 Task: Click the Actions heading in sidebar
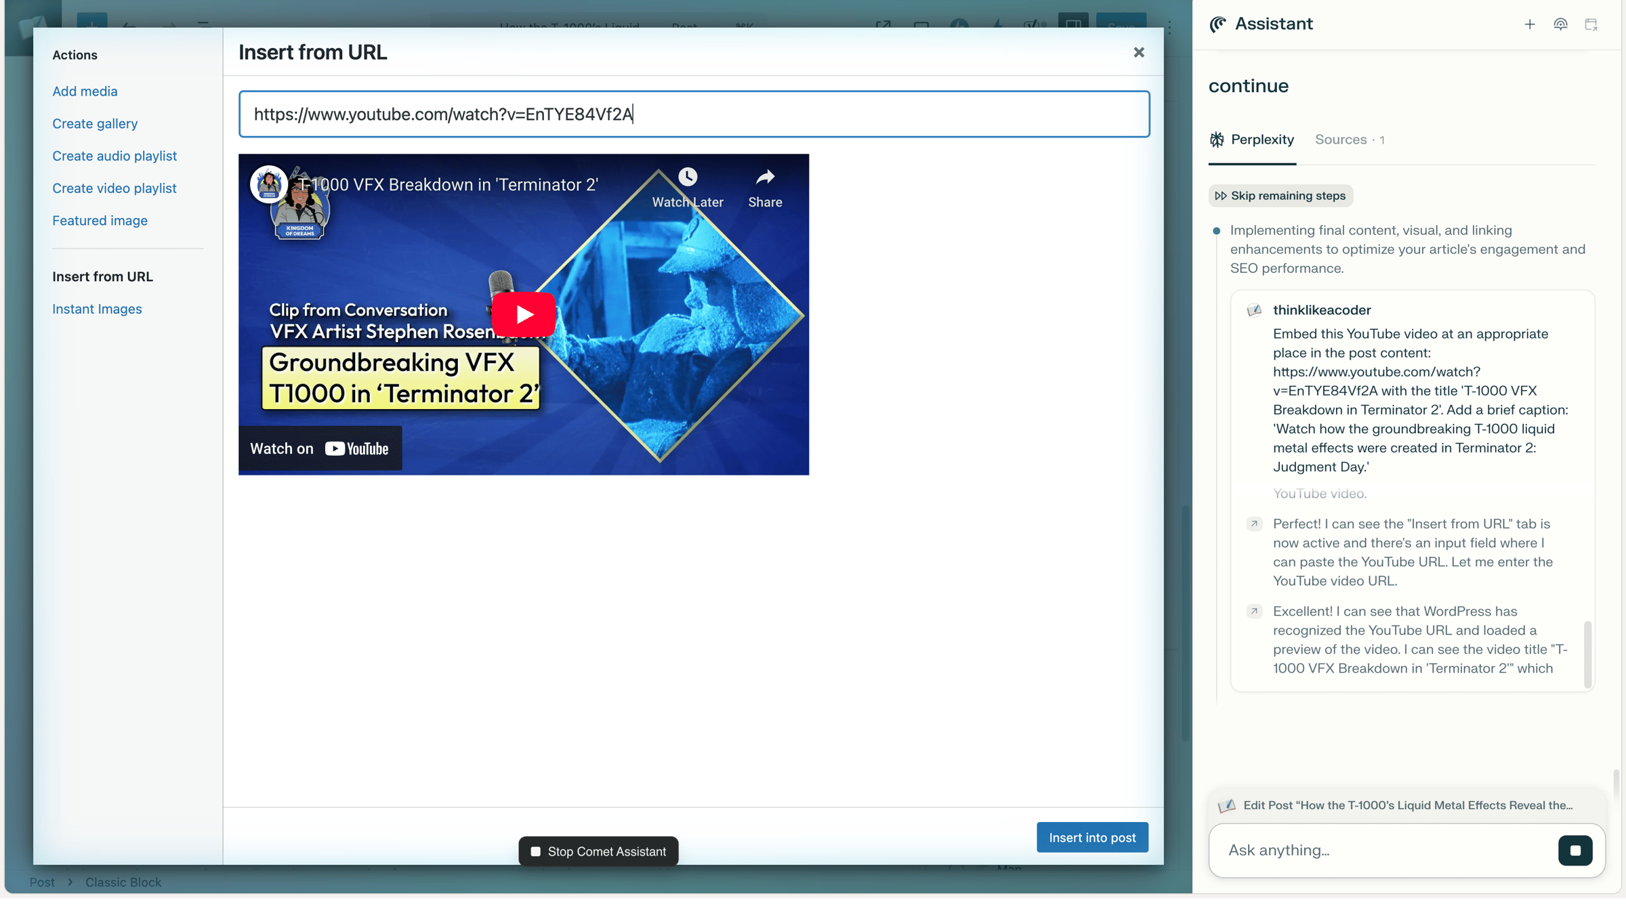pos(75,55)
